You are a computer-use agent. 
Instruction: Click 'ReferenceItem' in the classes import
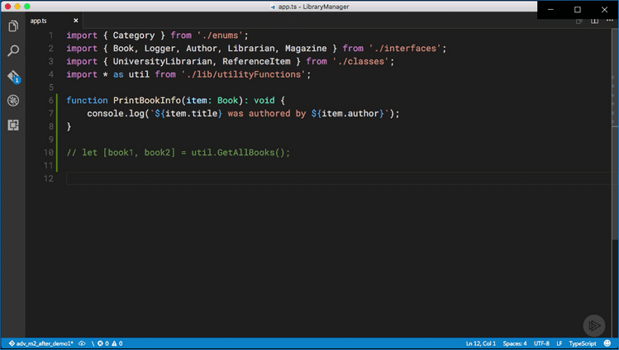[x=256, y=61]
